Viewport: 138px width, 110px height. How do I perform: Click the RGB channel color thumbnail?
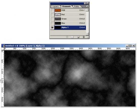pos(58,10)
